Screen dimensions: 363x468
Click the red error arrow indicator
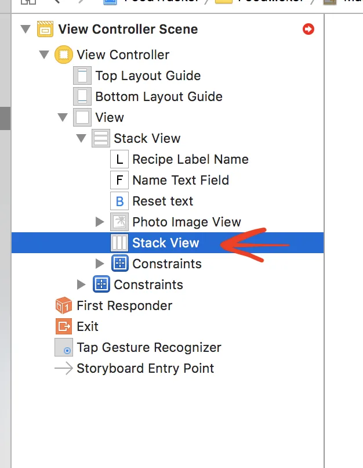click(x=308, y=29)
